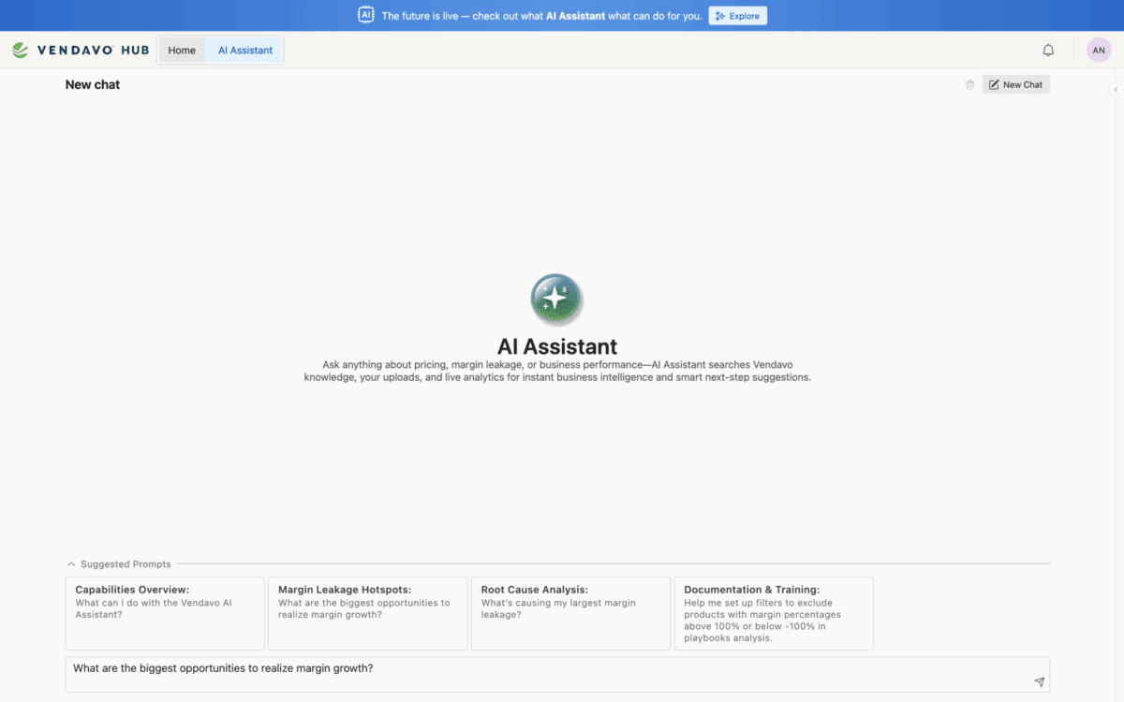Click the AI chip icon in the banner
The height and width of the screenshot is (702, 1124).
365,15
